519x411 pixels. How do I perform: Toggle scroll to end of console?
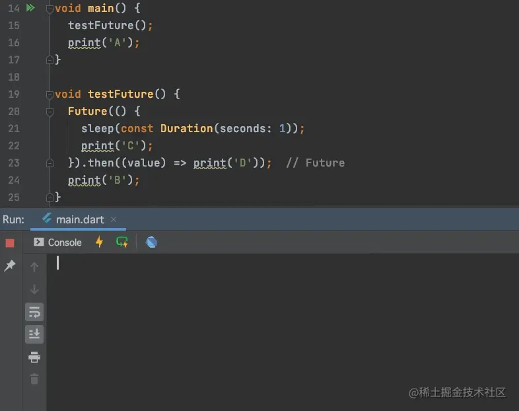click(34, 334)
